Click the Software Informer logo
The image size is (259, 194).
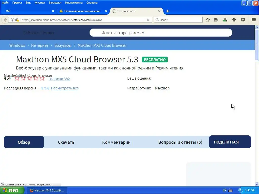coord(39,33)
